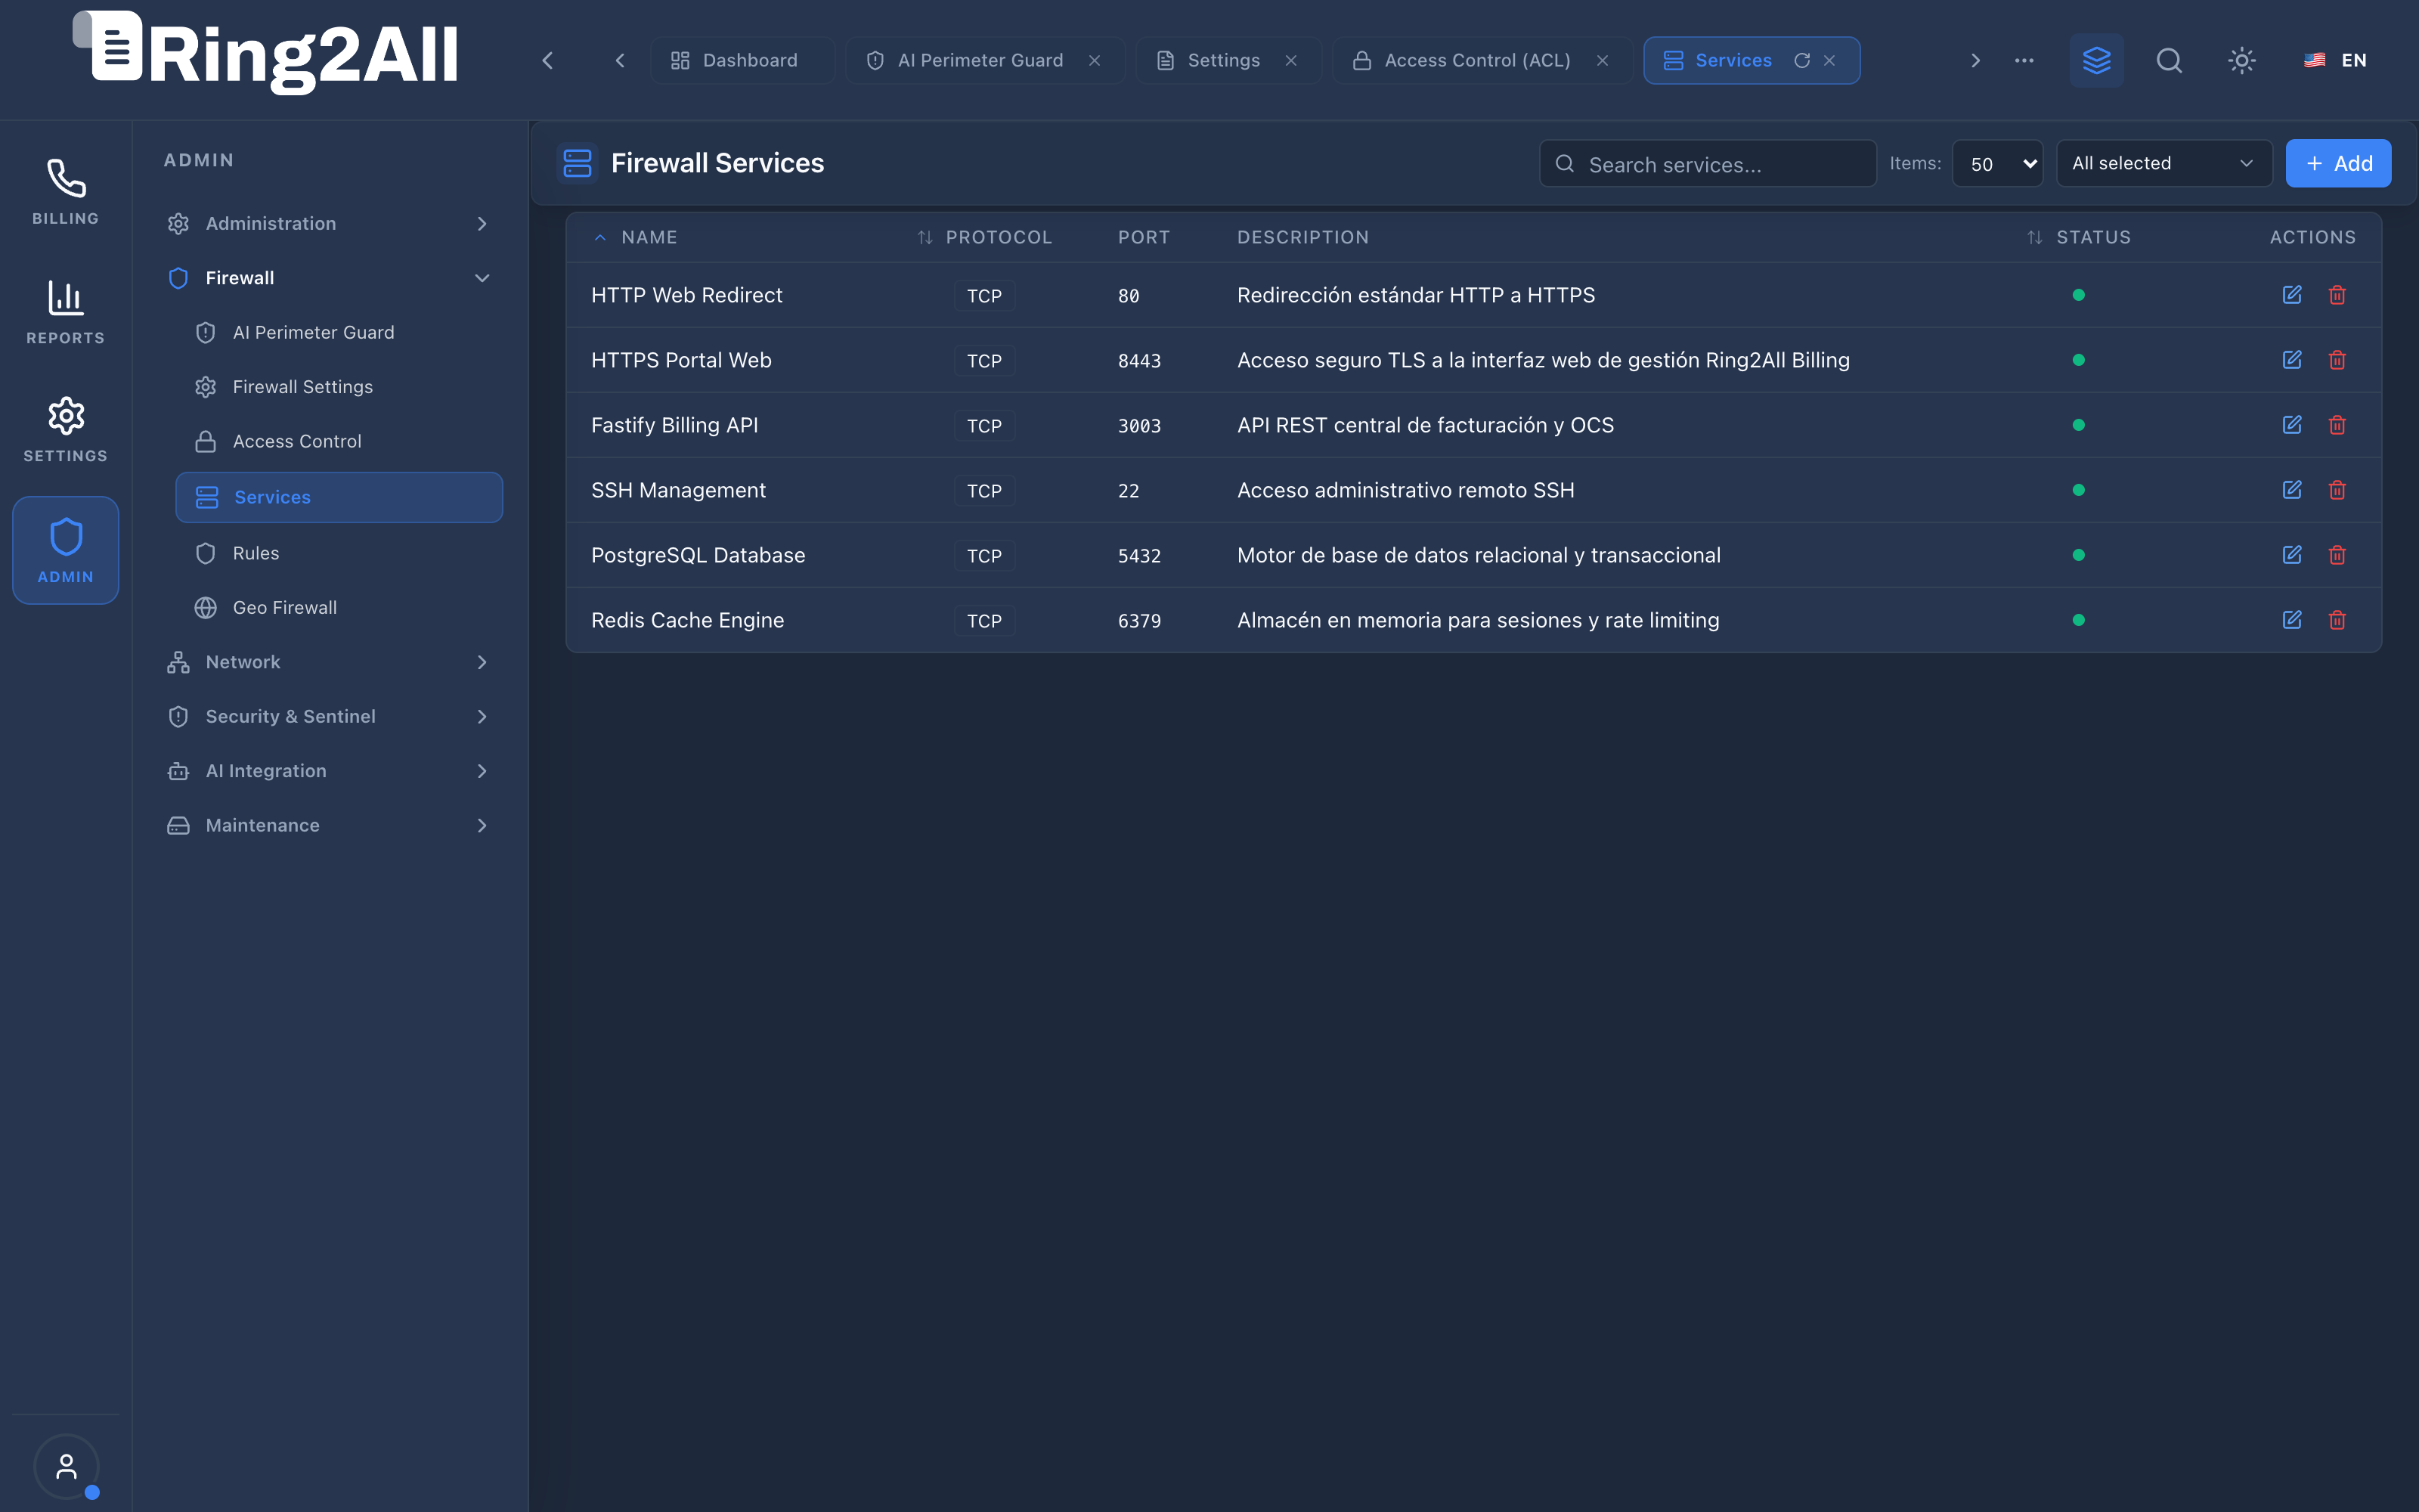2419x1512 pixels.
Task: Edit the HTTP Web Redirect service
Action: (x=2291, y=295)
